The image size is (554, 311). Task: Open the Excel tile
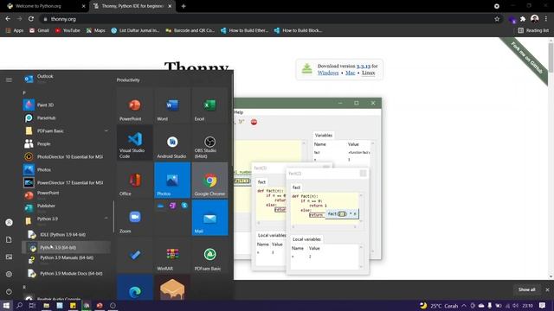pyautogui.click(x=209, y=105)
